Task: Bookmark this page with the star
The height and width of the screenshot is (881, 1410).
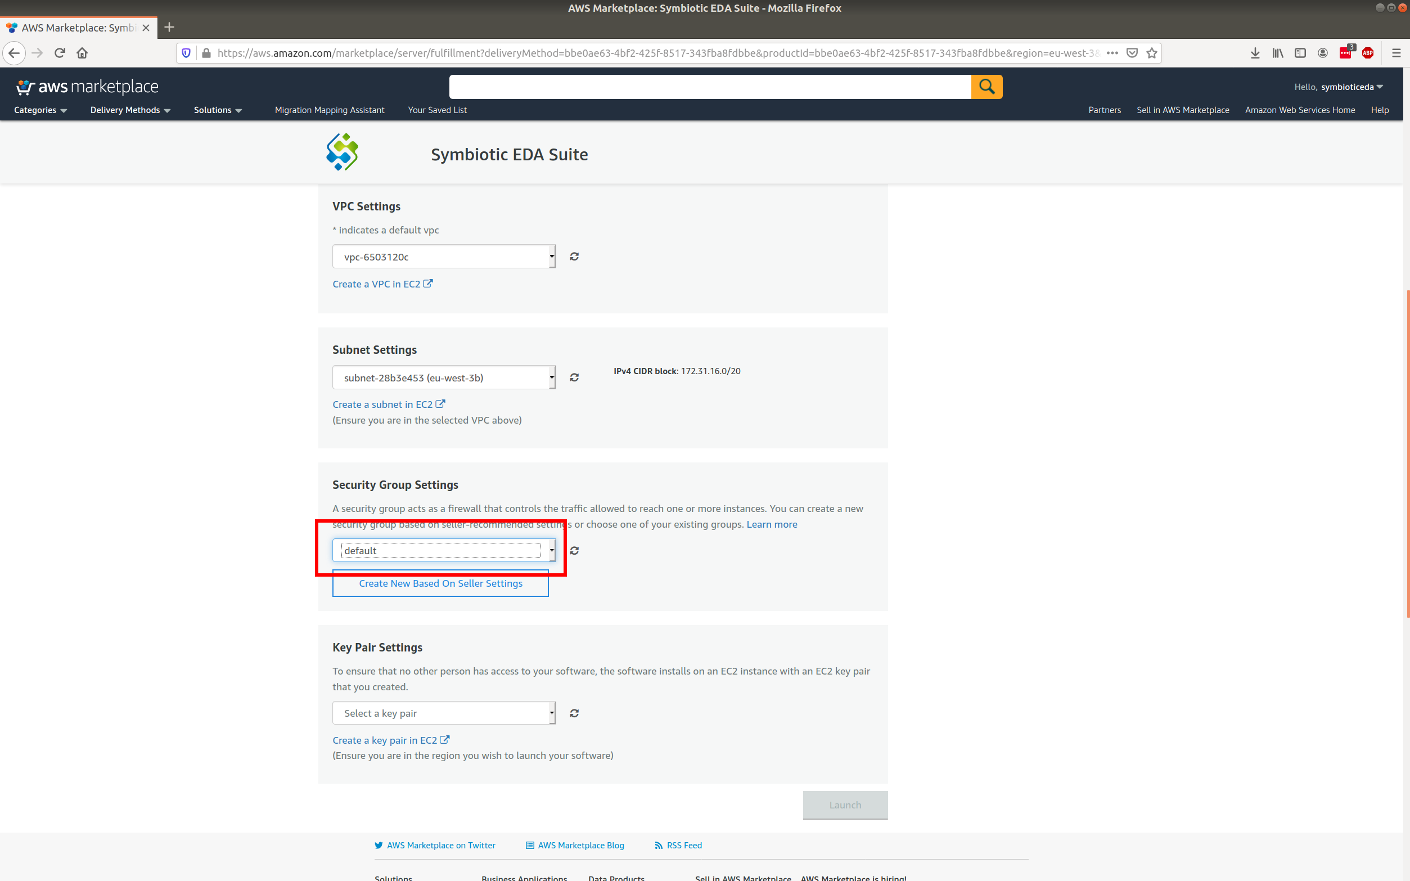Action: tap(1152, 53)
